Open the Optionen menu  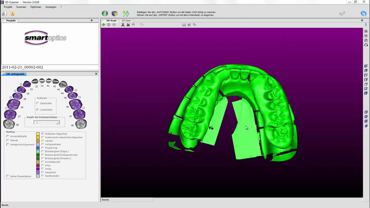click(36, 7)
